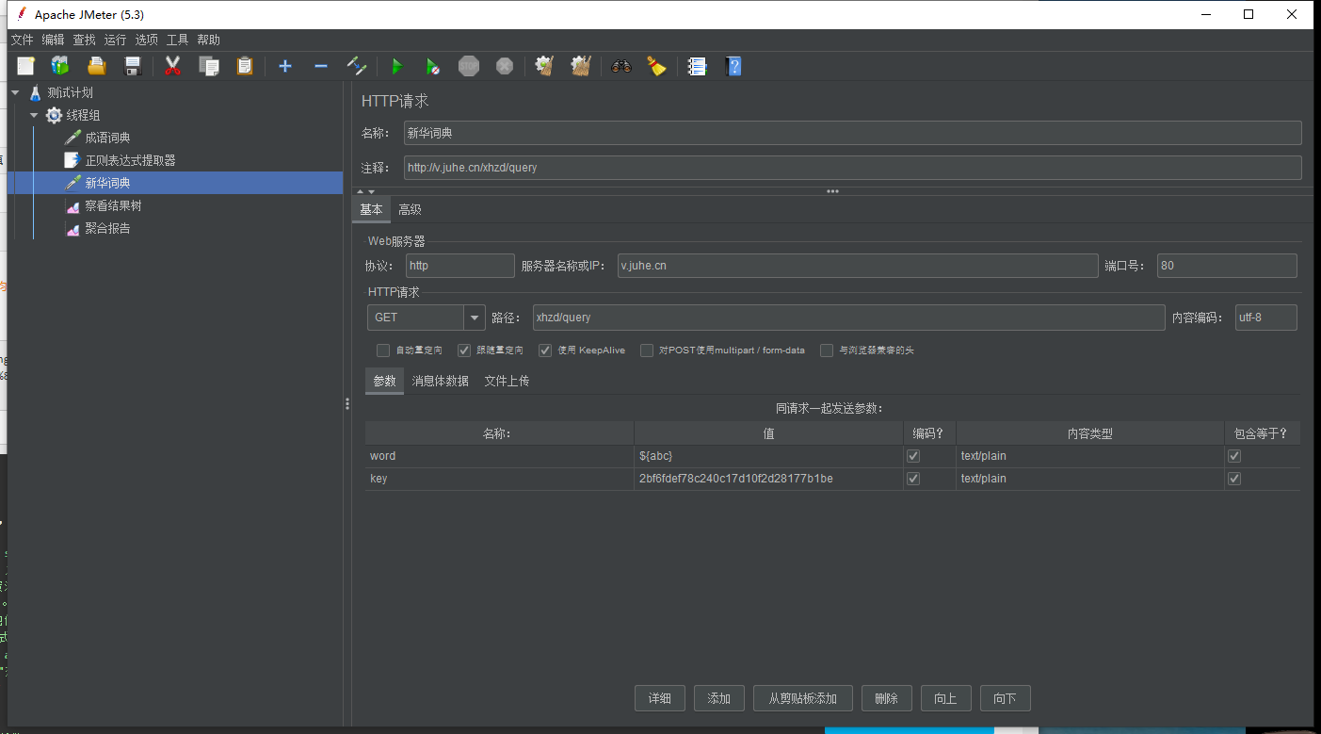Select the 线程组 thread group node
Image resolution: width=1321 pixels, height=734 pixels.
point(83,115)
